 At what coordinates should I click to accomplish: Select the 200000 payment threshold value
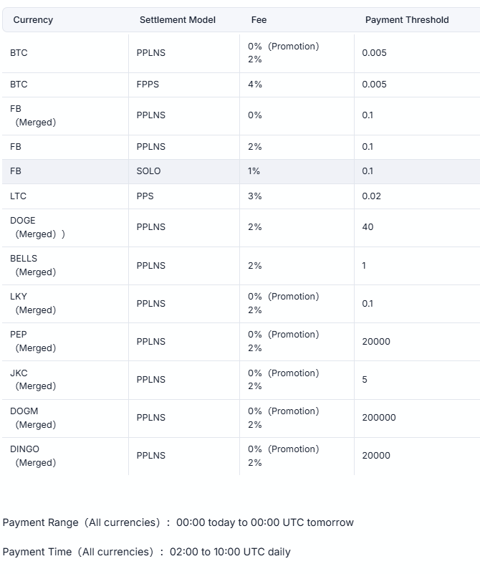click(x=379, y=418)
